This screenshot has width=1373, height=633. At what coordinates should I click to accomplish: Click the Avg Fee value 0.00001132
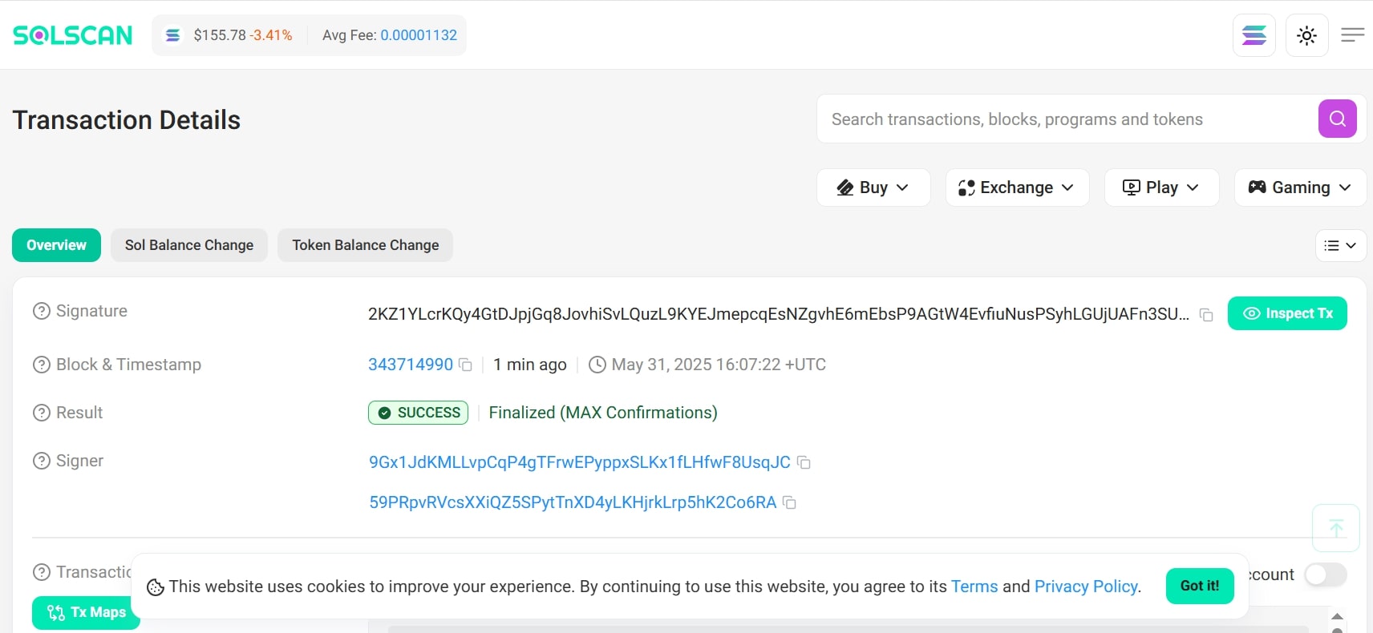coord(419,35)
